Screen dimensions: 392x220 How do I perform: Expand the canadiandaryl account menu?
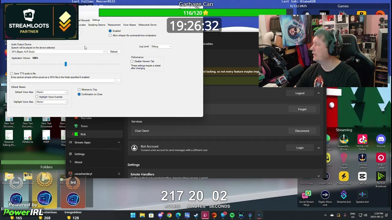pyautogui.click(x=119, y=174)
